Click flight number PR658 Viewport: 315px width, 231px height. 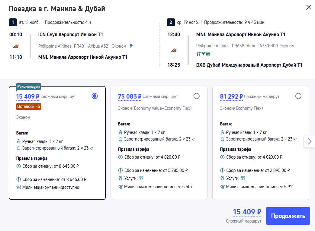coord(238,46)
